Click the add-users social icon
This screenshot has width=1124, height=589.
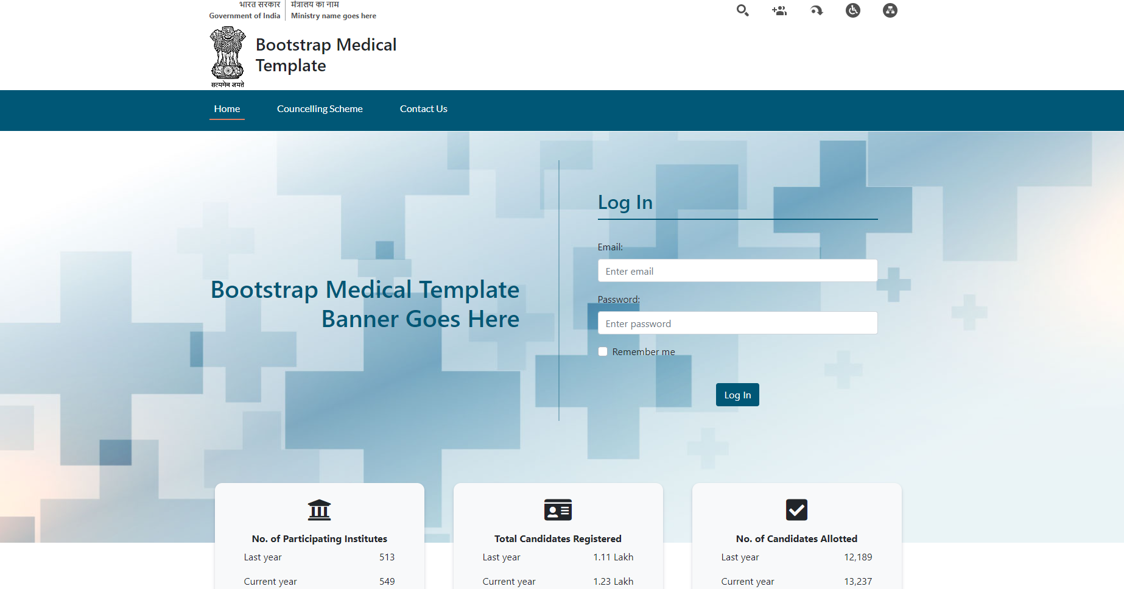tap(779, 10)
